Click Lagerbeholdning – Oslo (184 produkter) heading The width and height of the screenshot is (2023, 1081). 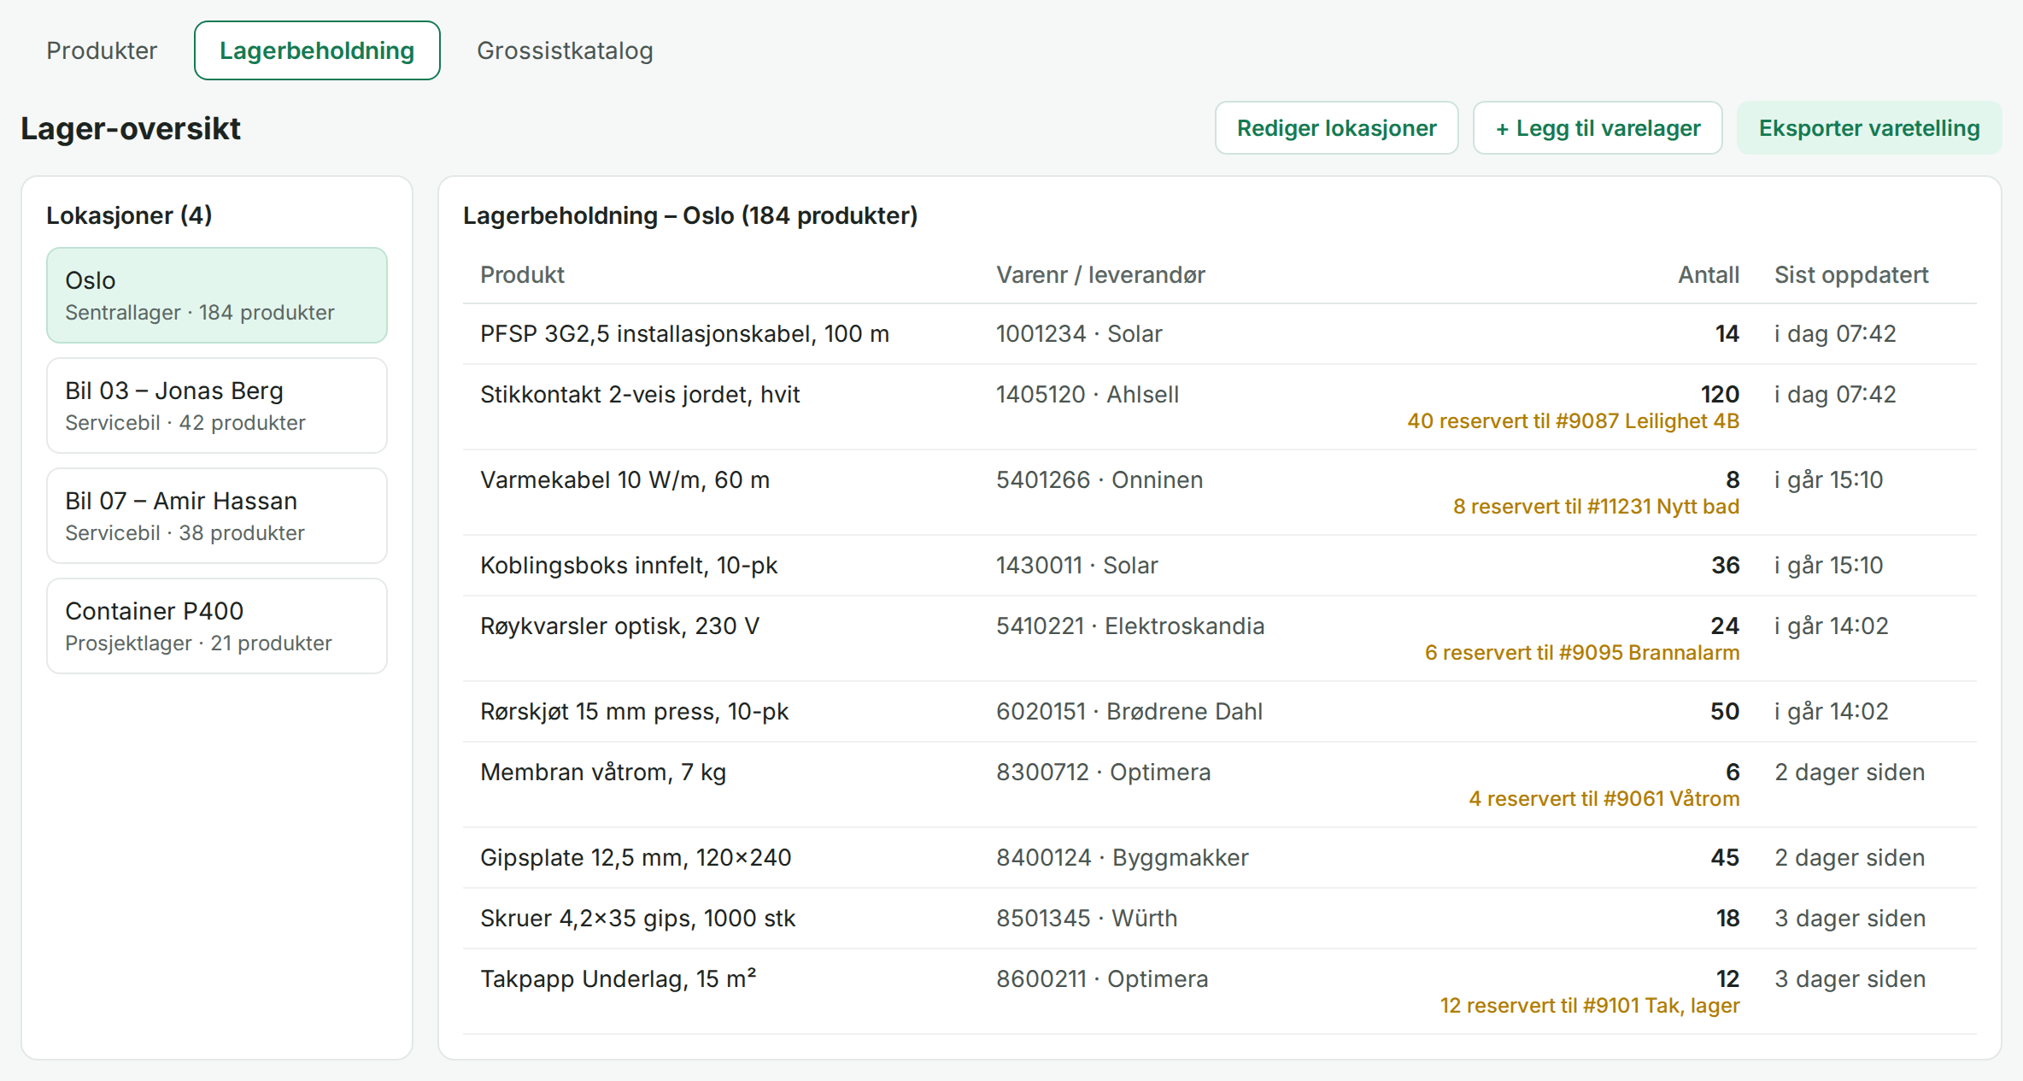690,215
